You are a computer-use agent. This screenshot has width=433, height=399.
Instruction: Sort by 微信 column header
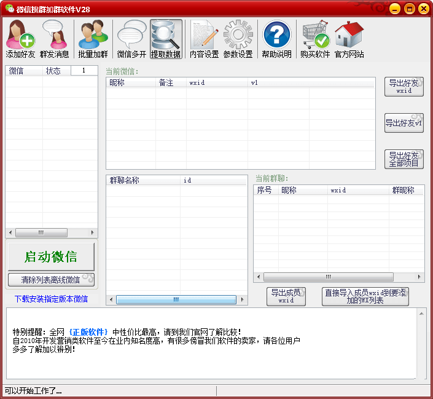tap(24, 71)
